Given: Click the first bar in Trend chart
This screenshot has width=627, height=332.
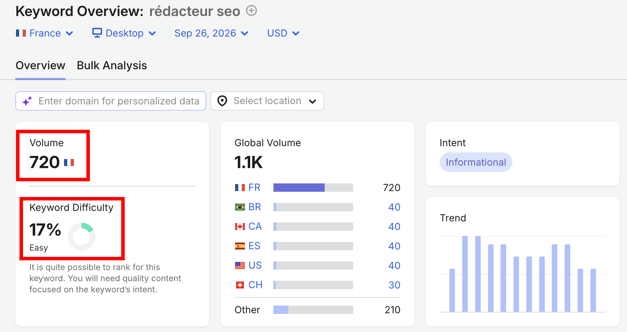Looking at the screenshot, I should click(452, 290).
